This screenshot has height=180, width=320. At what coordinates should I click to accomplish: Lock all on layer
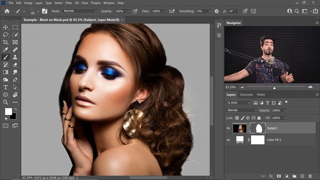[259, 118]
